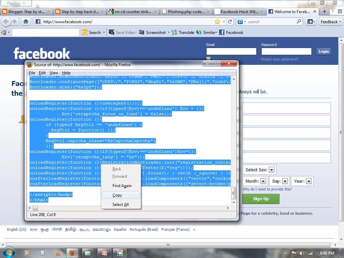Click the Save Video toolbar icon
344x258 pixels.
point(112,33)
